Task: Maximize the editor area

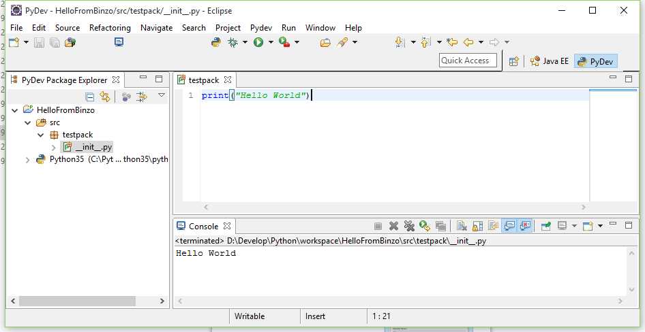Action: point(628,79)
